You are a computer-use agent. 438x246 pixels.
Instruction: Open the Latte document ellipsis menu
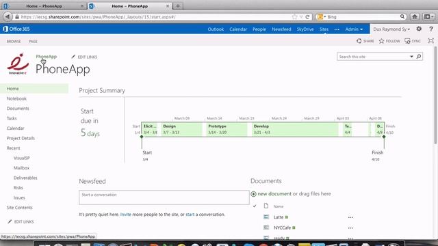coord(350,217)
